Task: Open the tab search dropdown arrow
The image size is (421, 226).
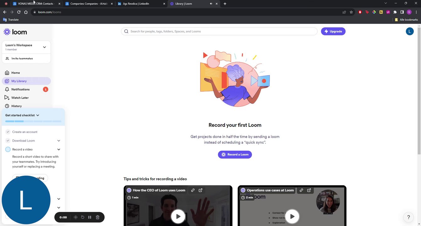Action: [385, 3]
